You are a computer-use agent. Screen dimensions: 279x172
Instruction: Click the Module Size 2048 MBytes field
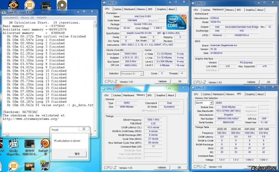click(228, 107)
